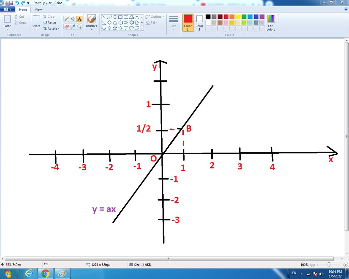Select the Fill with color bucket tool

pos(73,19)
